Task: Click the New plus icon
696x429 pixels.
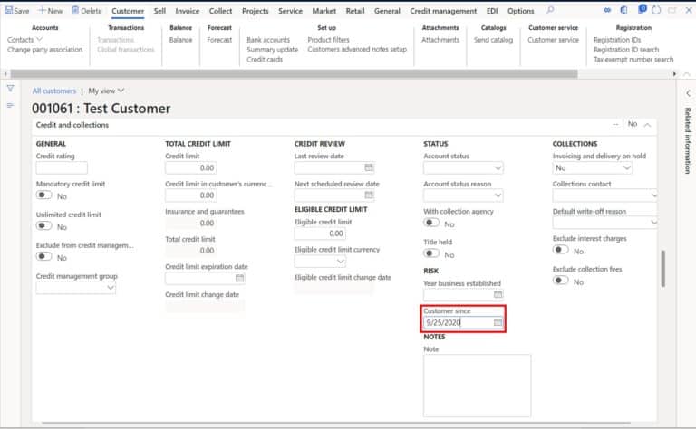Action: (x=42, y=10)
